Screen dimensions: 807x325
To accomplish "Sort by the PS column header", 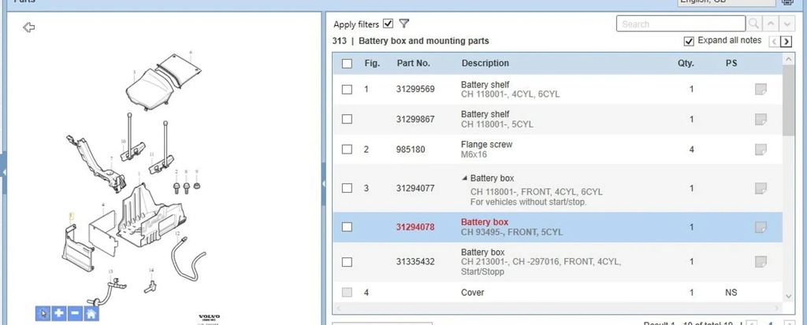I will point(731,63).
